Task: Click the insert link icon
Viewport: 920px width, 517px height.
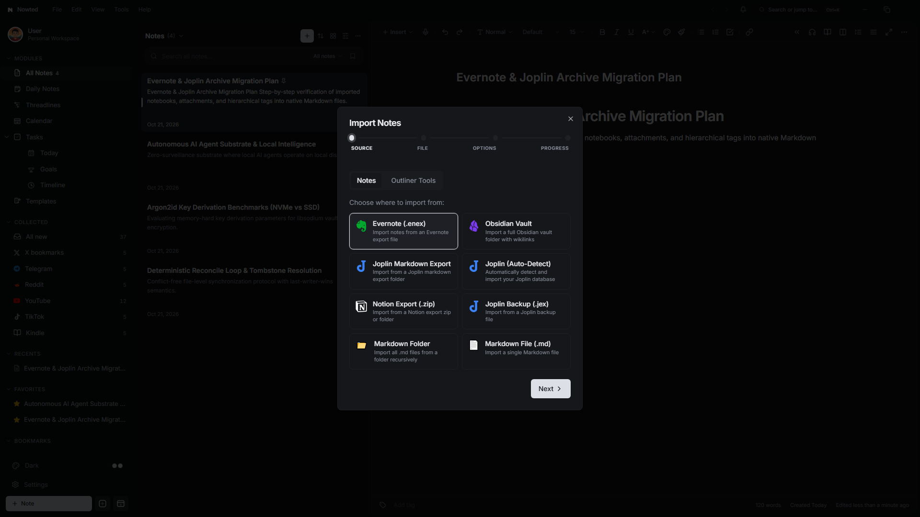Action: tap(749, 32)
